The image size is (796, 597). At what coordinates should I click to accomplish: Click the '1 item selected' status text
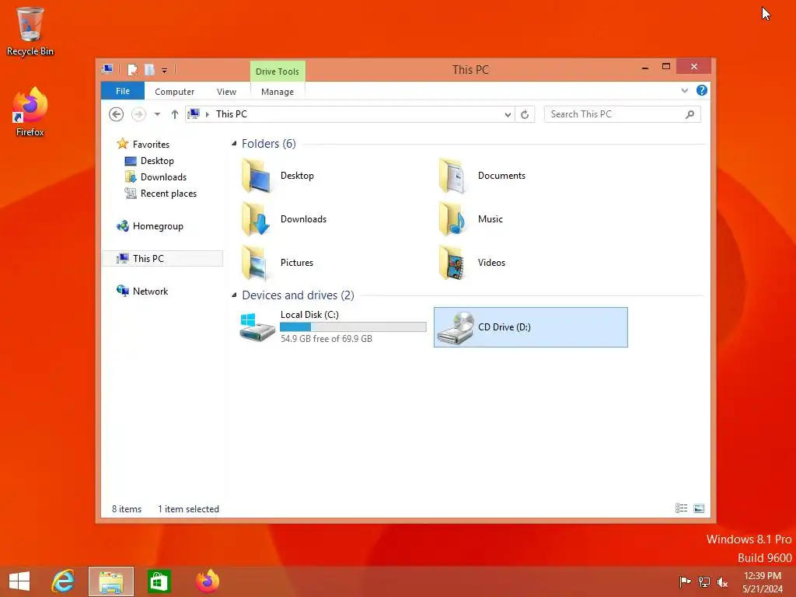point(188,508)
